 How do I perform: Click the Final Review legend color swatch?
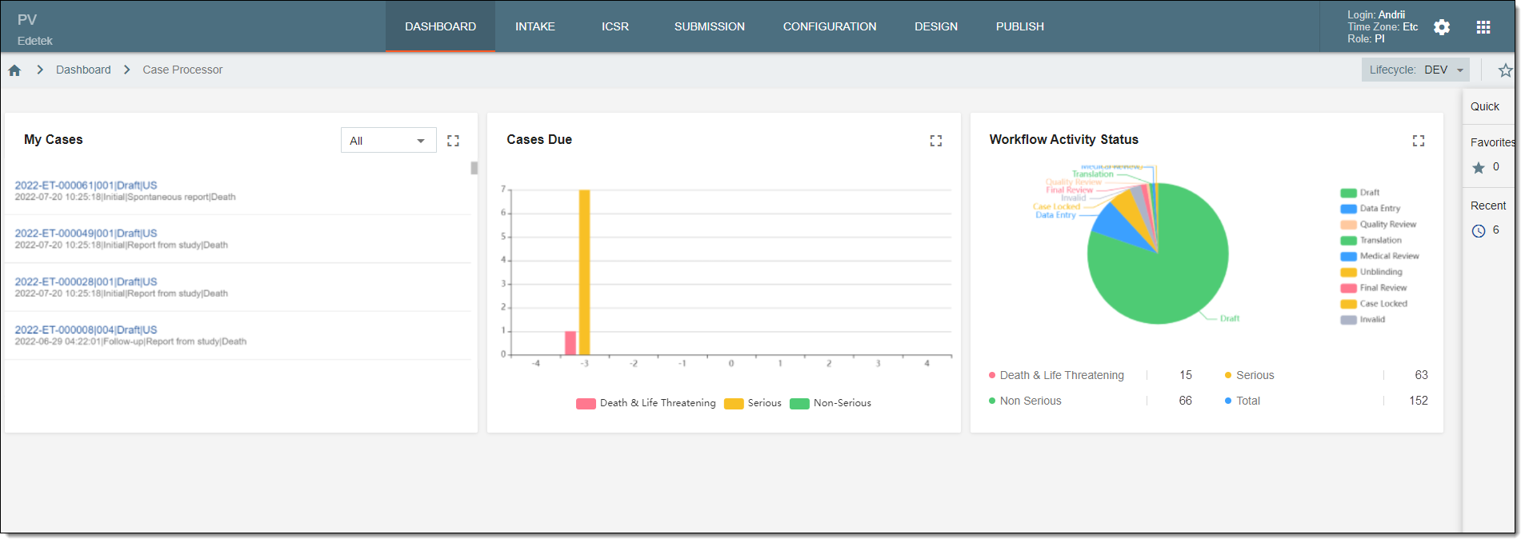click(x=1348, y=288)
